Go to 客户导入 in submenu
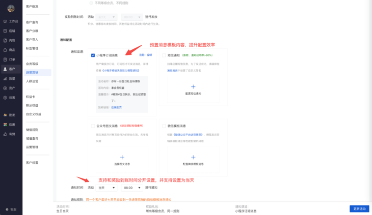Viewport: 372px width, 215px height. [x=32, y=40]
